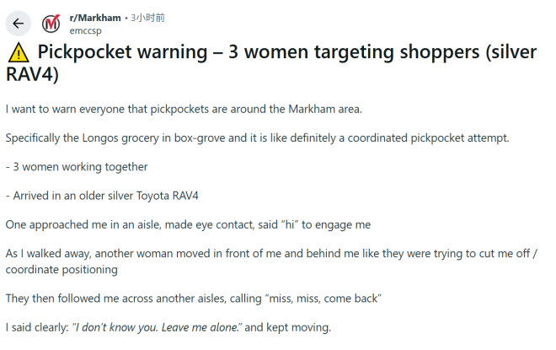Open the r/Markham community avatar
556x350 pixels.
[52, 23]
